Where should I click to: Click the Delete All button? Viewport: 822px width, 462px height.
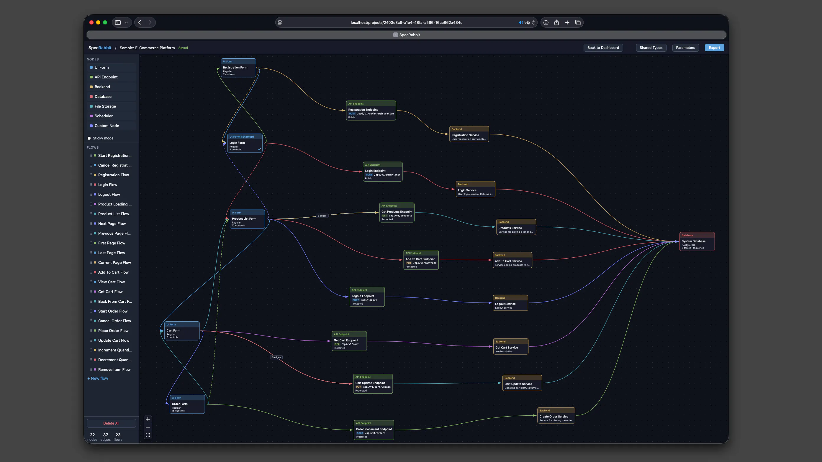click(x=111, y=423)
